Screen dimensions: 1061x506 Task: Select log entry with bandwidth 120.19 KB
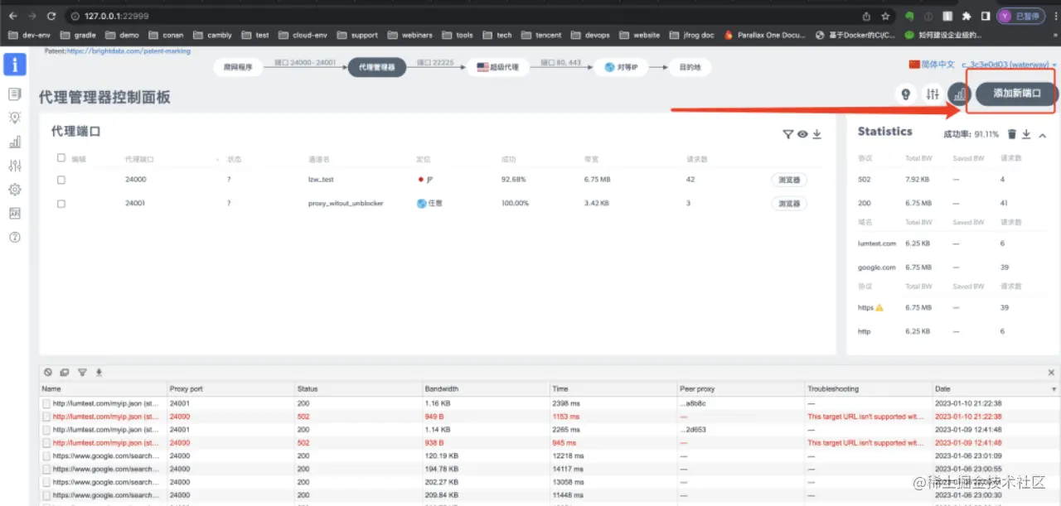550,455
